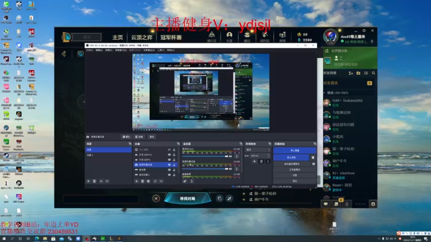The image size is (431, 242).
Task: Open 工具(T) menu in OBS
Action: (x=161, y=50)
